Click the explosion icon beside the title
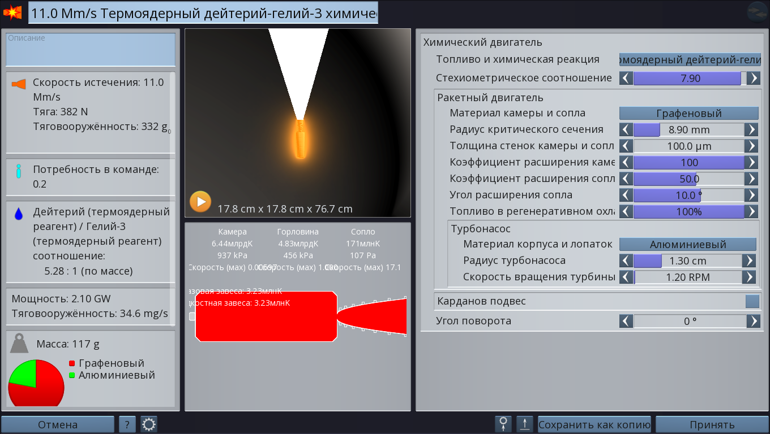 [12, 12]
